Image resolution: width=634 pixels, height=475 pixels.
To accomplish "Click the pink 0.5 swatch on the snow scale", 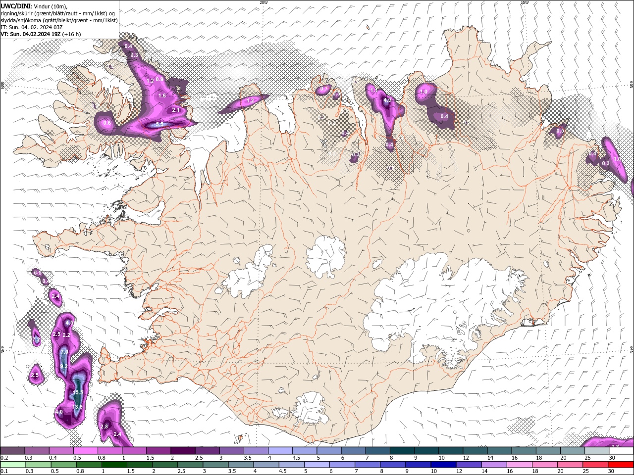I will (85, 451).
